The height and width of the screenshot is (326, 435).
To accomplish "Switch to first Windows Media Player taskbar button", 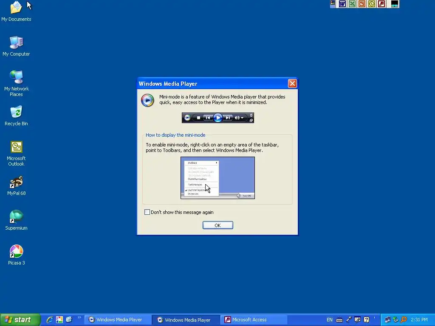I will tap(118, 320).
